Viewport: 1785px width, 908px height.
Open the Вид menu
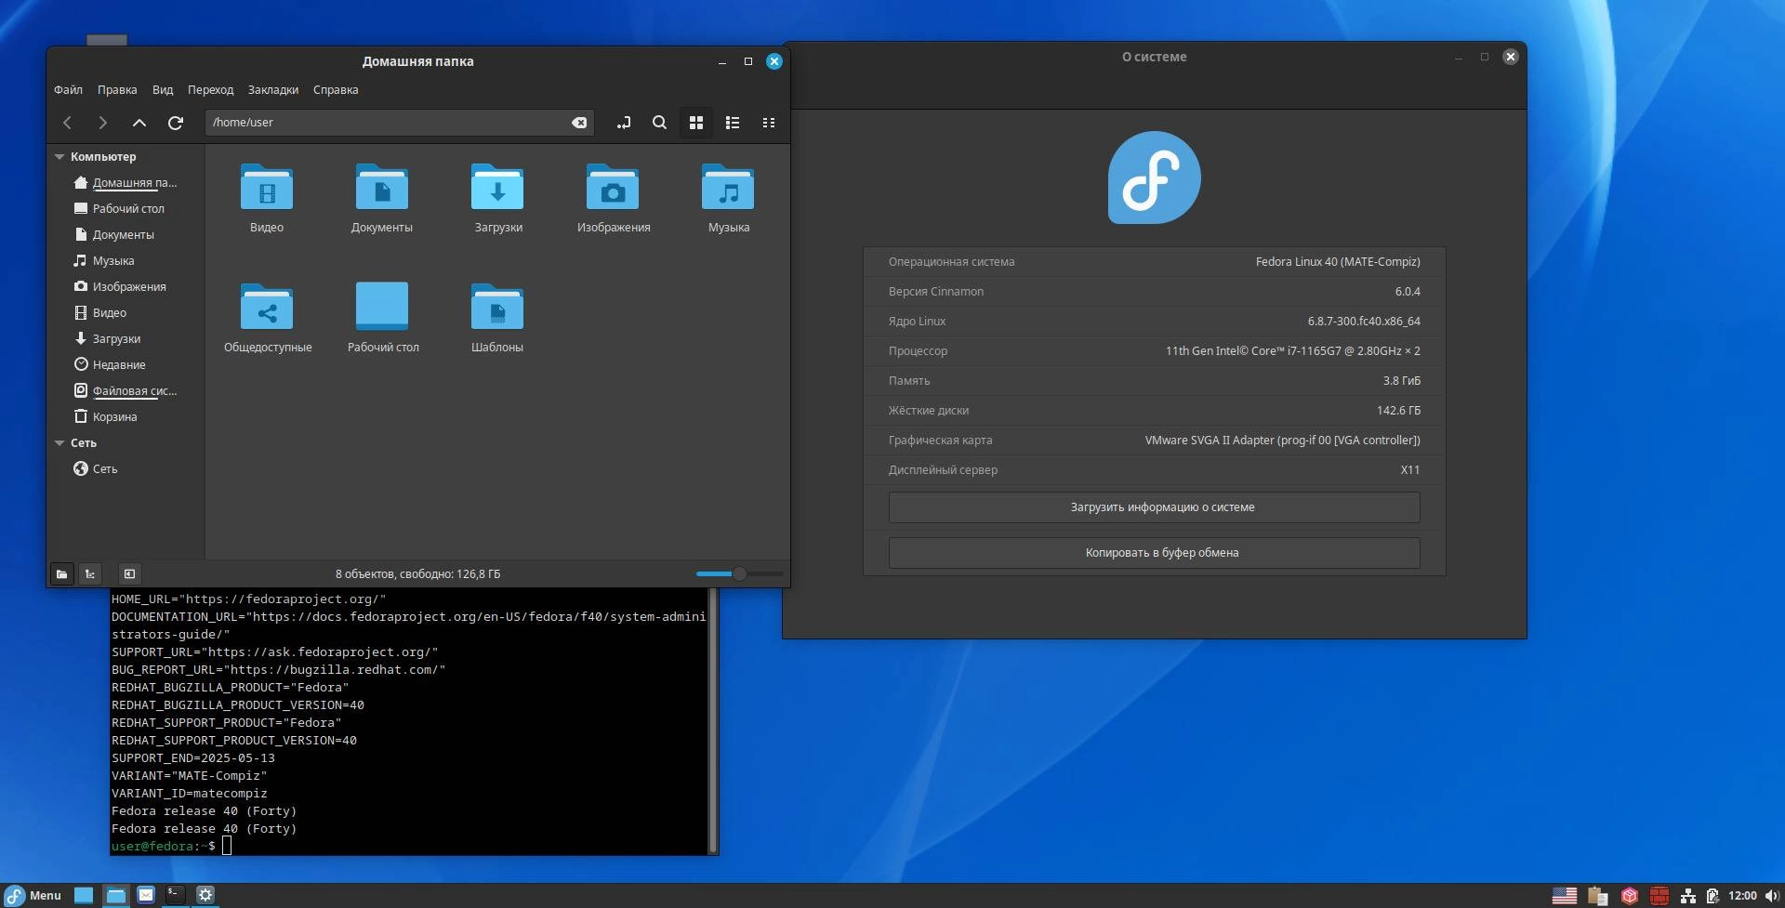tap(163, 90)
